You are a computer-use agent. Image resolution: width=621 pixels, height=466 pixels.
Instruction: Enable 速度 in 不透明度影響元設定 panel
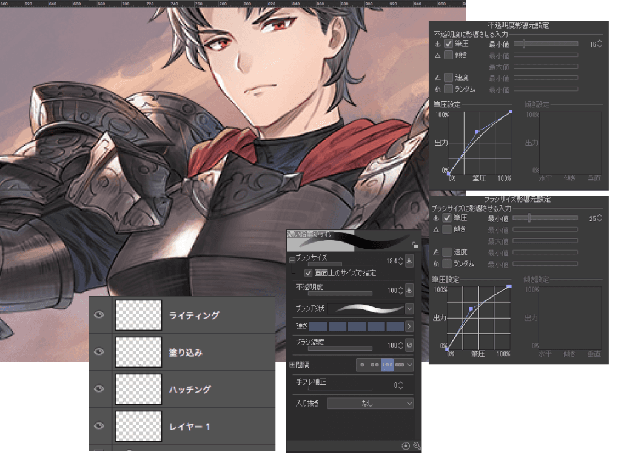pos(448,77)
